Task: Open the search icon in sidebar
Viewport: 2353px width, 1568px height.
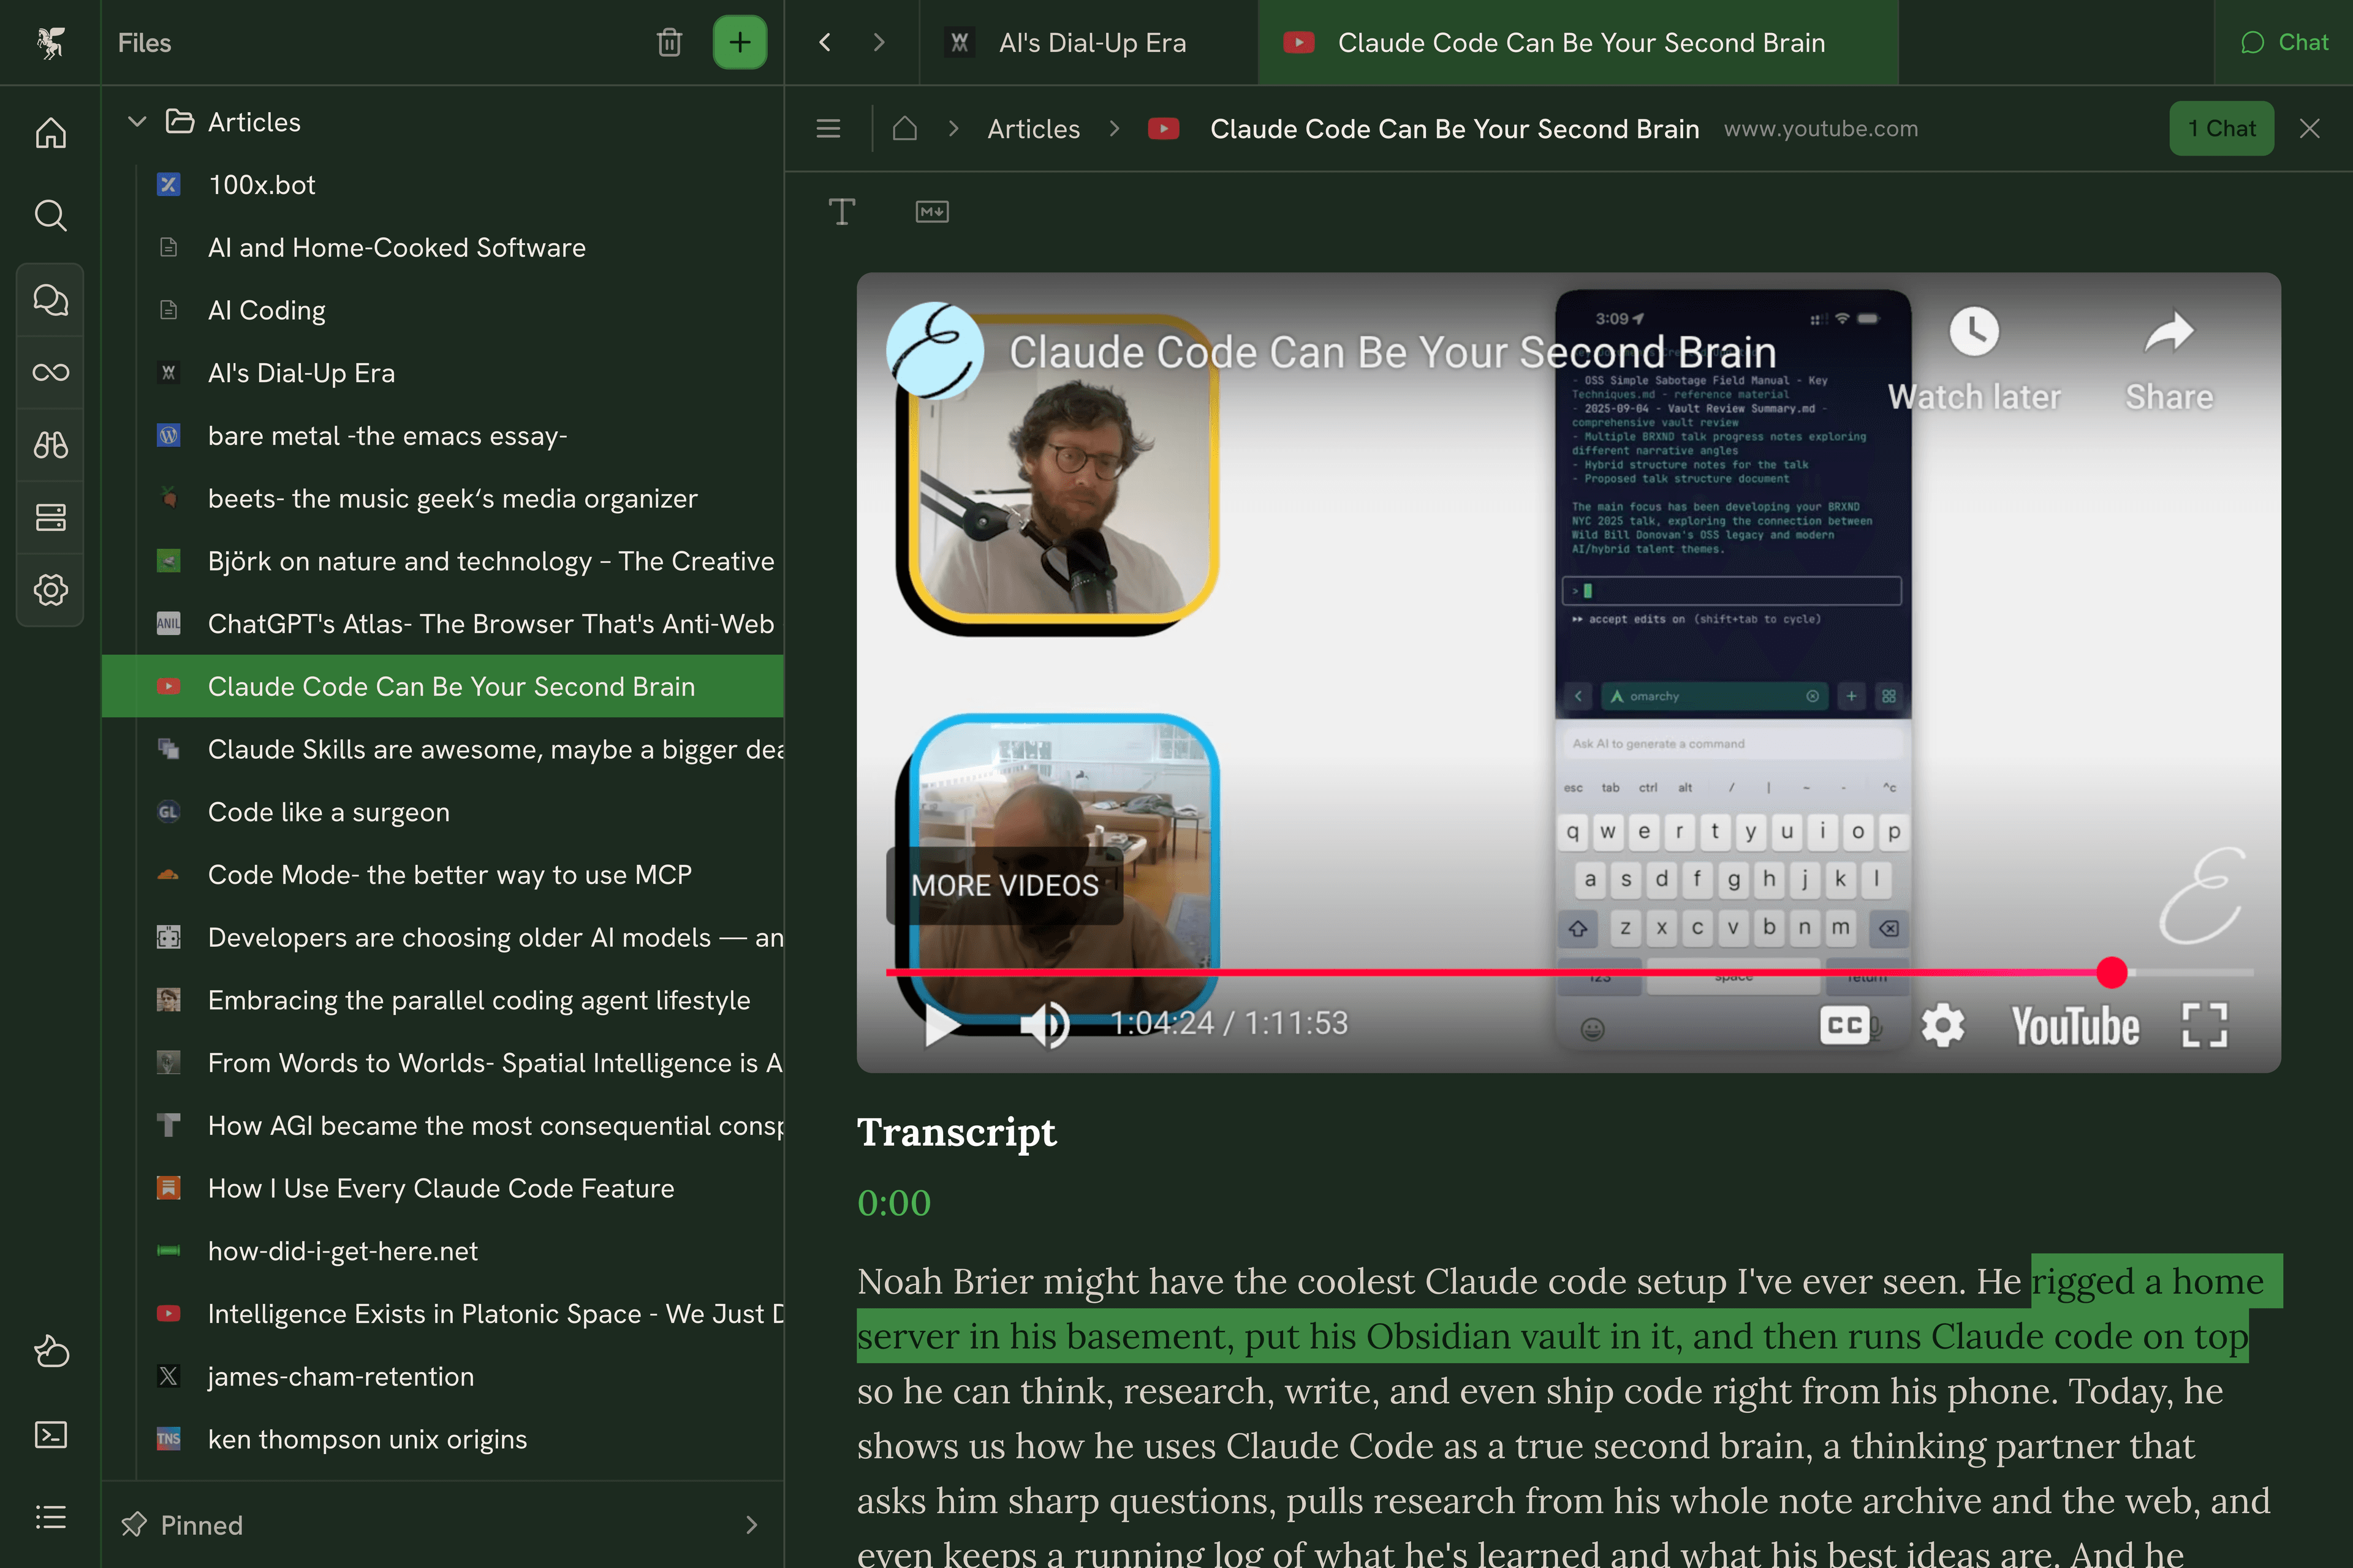Action: 50,215
